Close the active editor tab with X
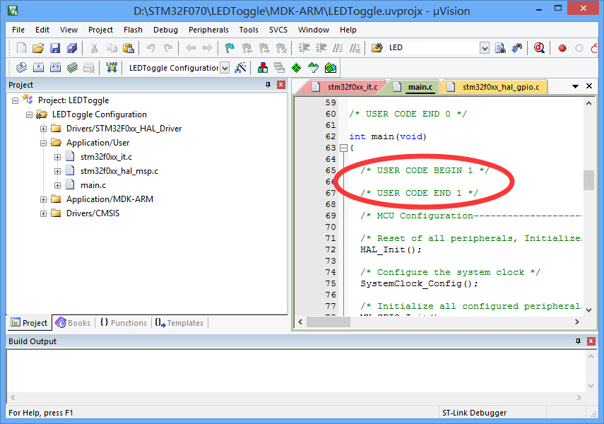 589,86
